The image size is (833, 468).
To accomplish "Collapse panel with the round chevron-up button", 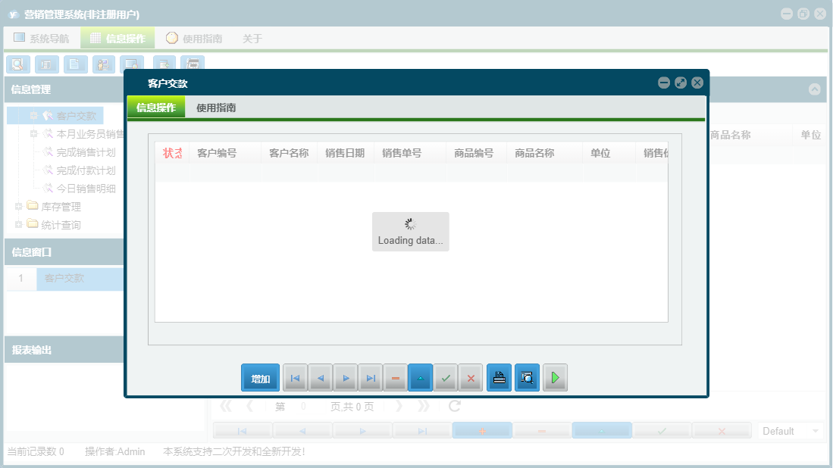I will (x=814, y=89).
